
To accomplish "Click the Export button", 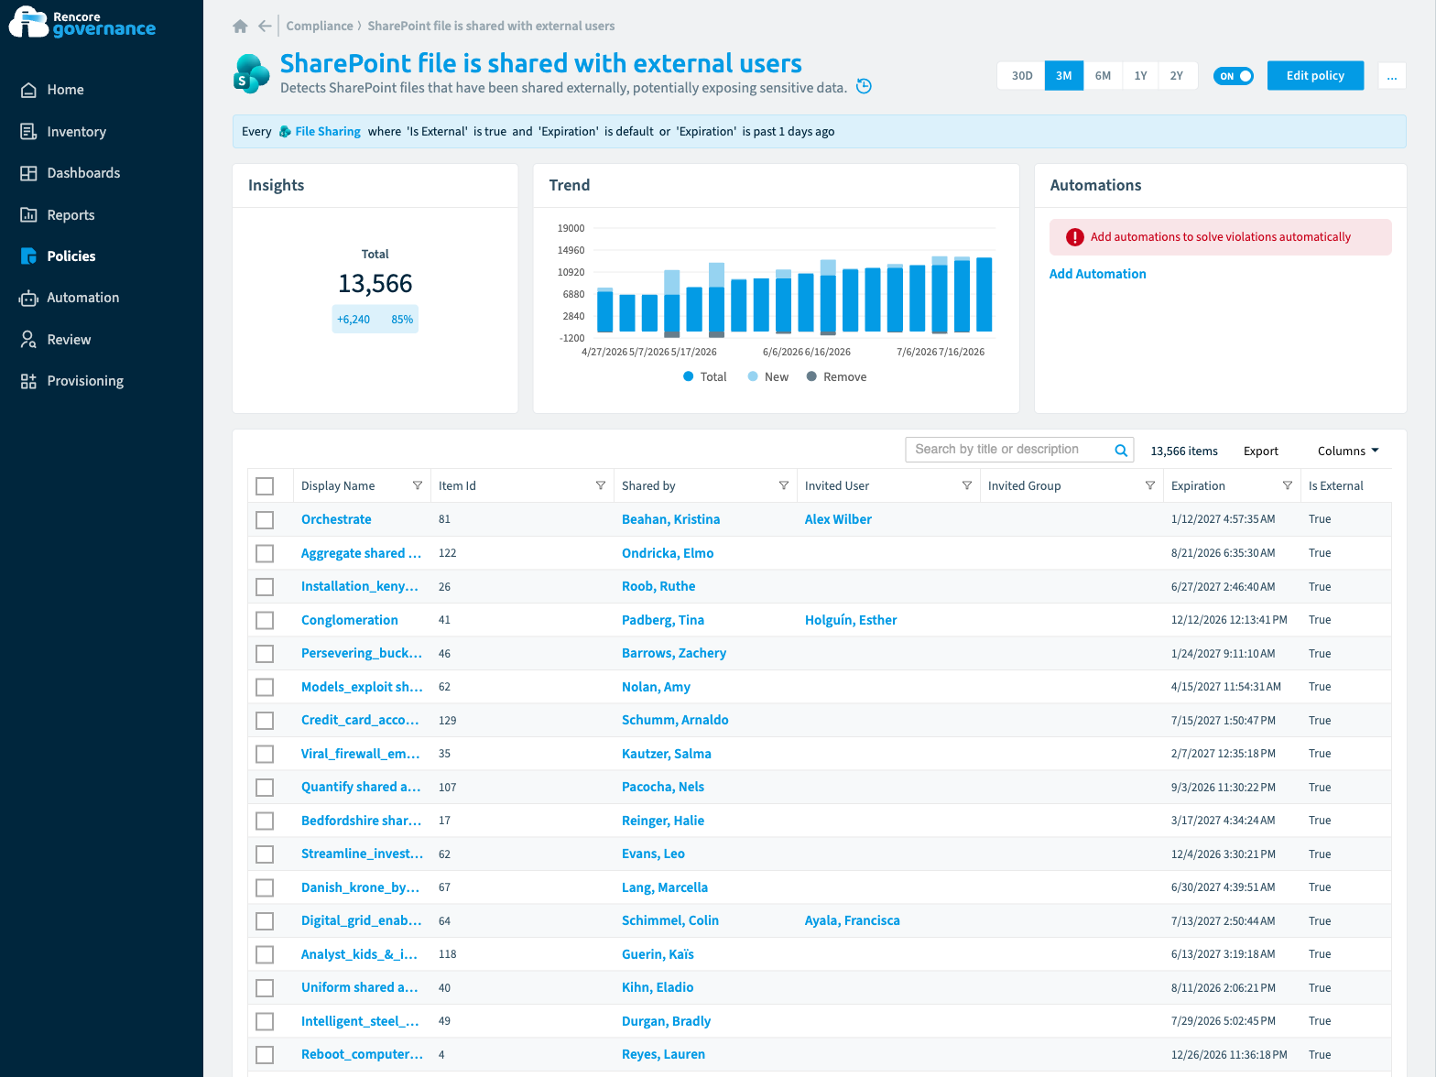I will [x=1260, y=451].
